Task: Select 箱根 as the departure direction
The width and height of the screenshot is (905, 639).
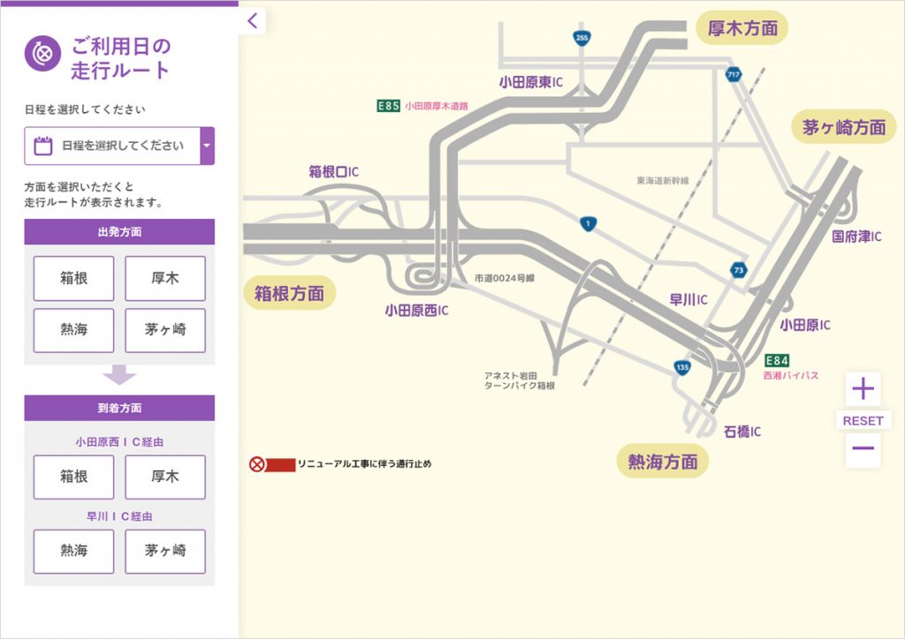Action: pos(73,279)
